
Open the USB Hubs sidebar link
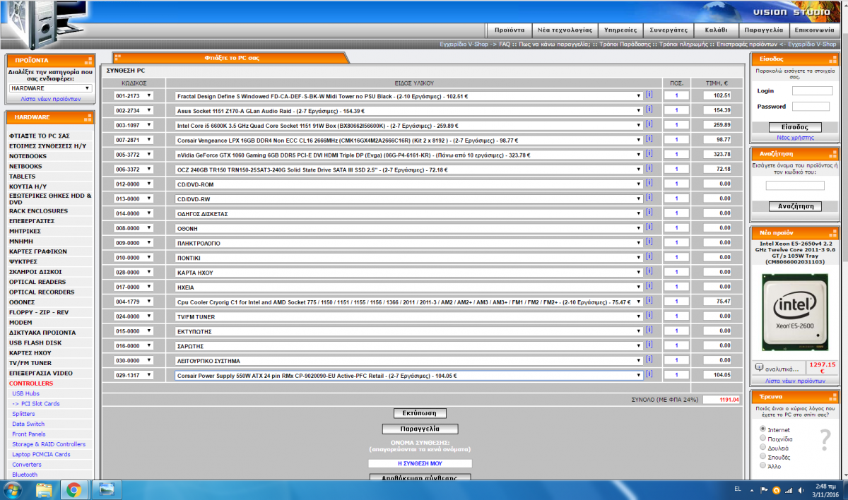25,393
